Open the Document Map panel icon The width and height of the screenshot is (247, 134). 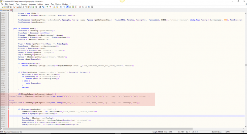pyautogui.click(x=73, y=7)
